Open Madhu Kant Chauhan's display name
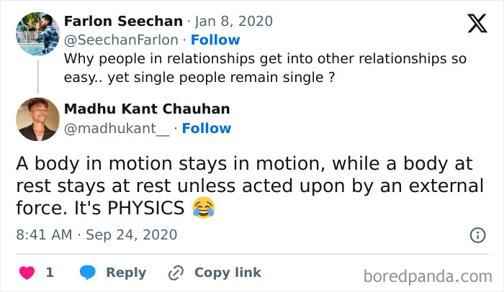The width and height of the screenshot is (504, 292). (147, 109)
